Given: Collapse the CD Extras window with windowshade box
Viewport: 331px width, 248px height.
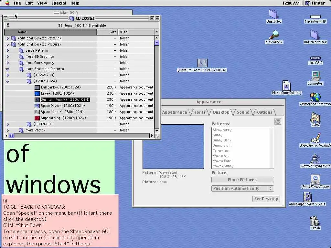Looking at the screenshot, I should pyautogui.click(x=157, y=18).
